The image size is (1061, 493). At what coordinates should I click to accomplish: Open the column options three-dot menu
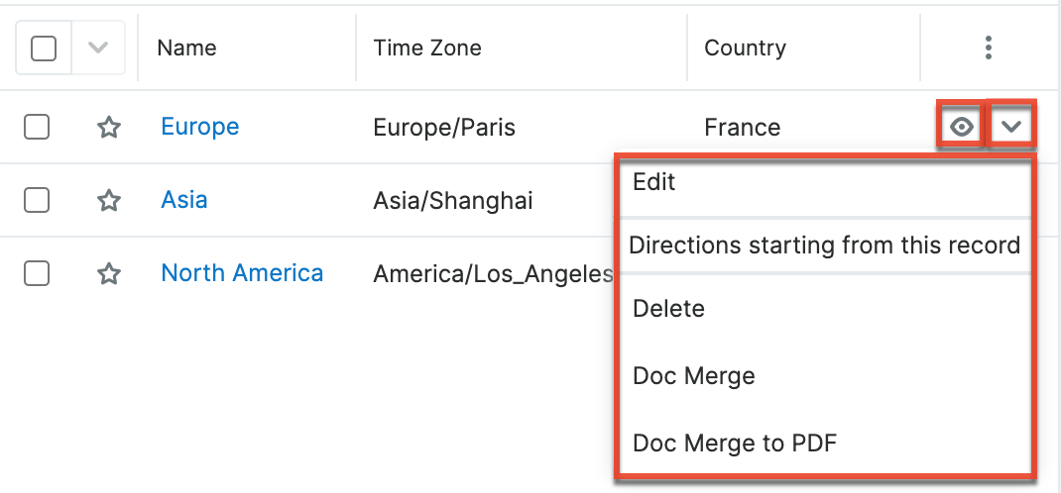coord(988,48)
